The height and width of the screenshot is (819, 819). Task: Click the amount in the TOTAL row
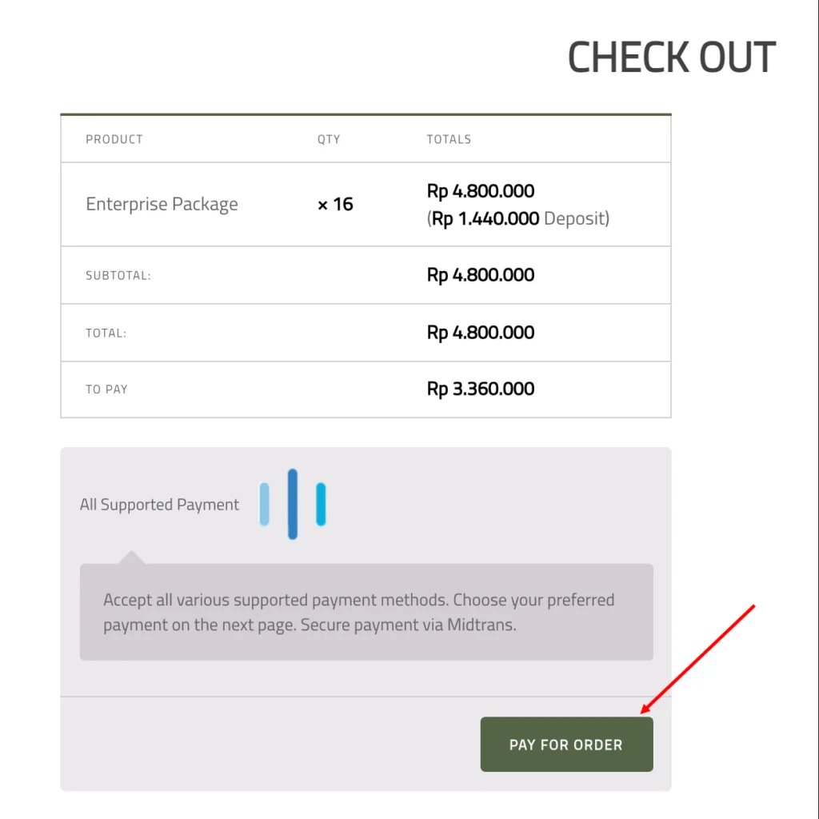(481, 333)
